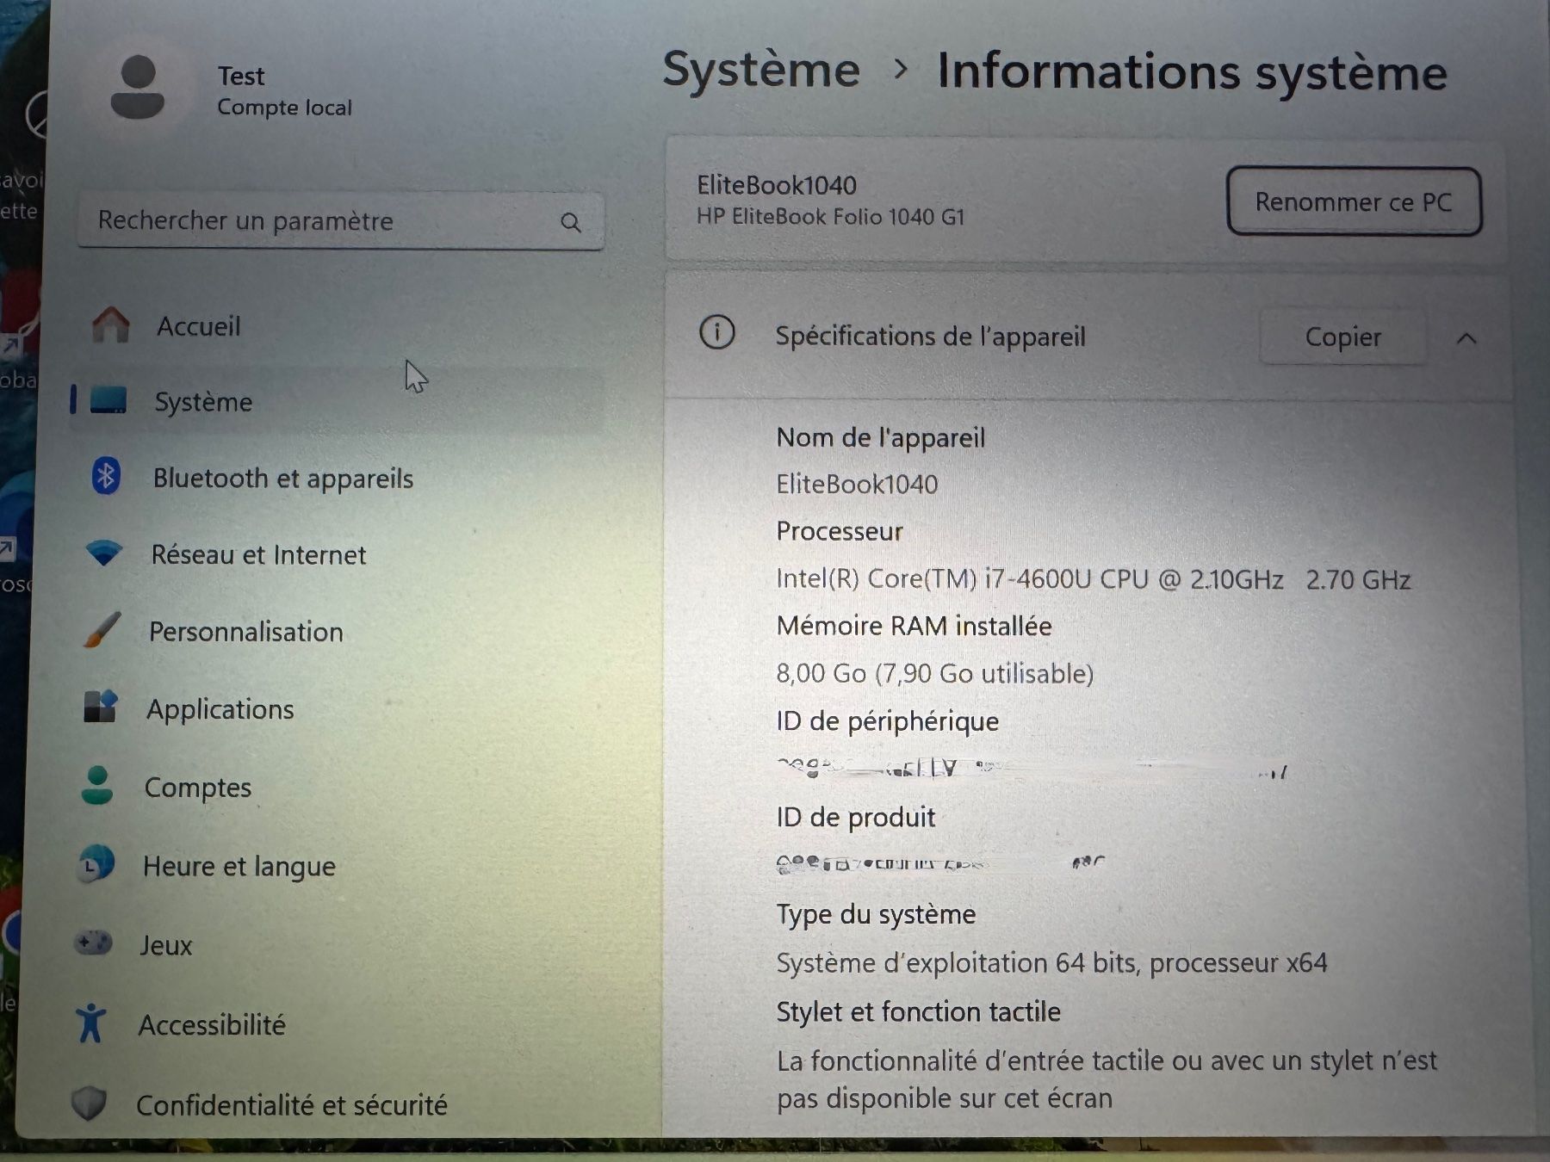This screenshot has width=1550, height=1162.
Task: Focus the Rechercher un paramètre search field
Action: click(340, 221)
